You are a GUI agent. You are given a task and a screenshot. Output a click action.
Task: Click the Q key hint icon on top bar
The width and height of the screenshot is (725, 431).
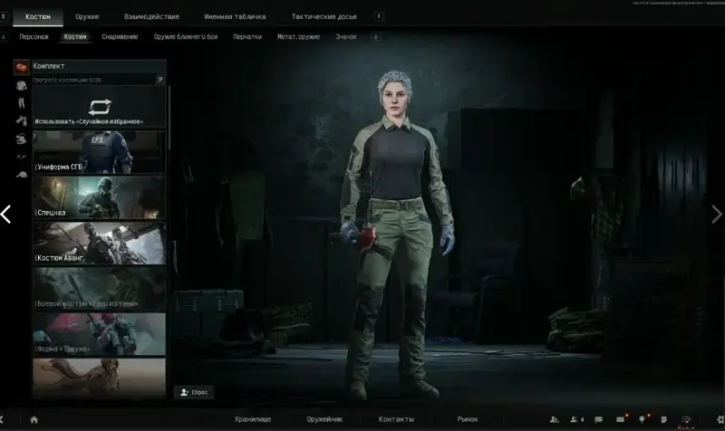pyautogui.click(x=4, y=16)
